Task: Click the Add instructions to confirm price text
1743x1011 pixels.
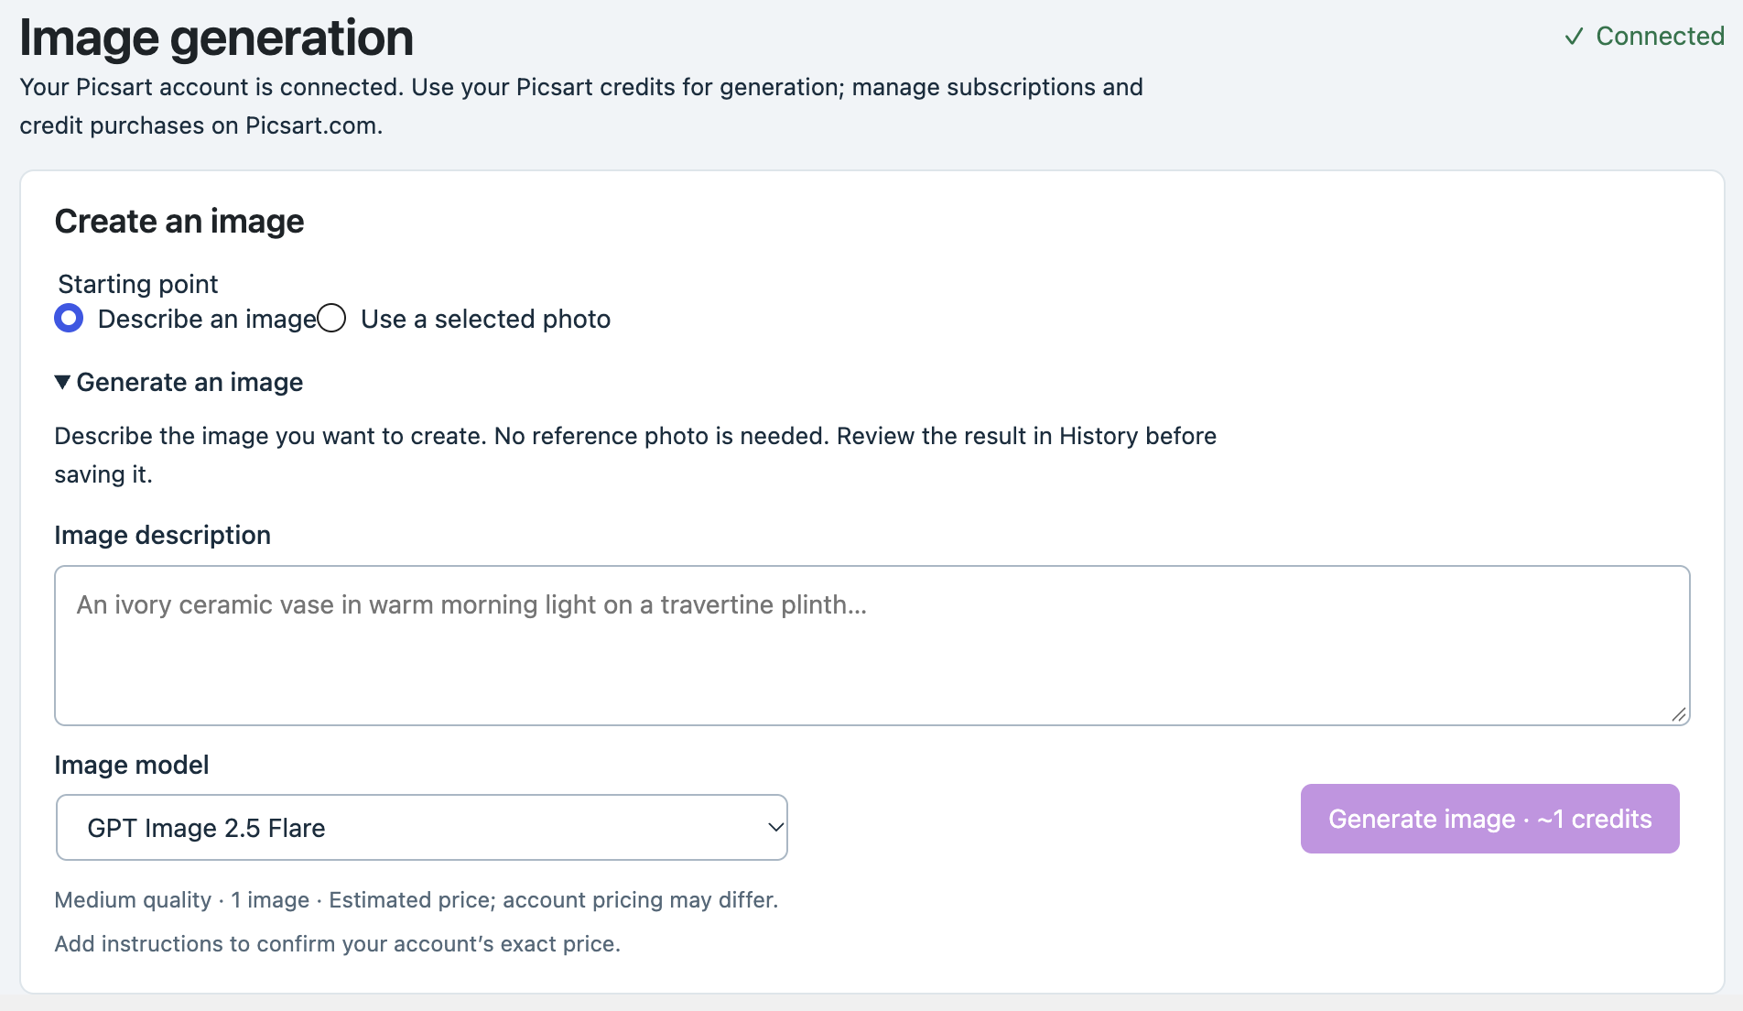Action: [x=338, y=944]
